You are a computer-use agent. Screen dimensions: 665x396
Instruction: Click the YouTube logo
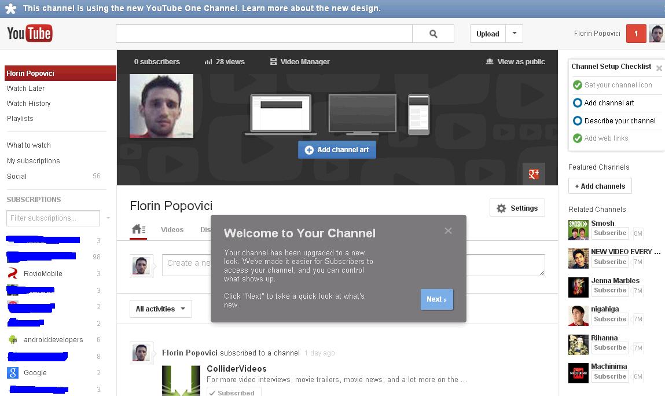click(x=30, y=34)
